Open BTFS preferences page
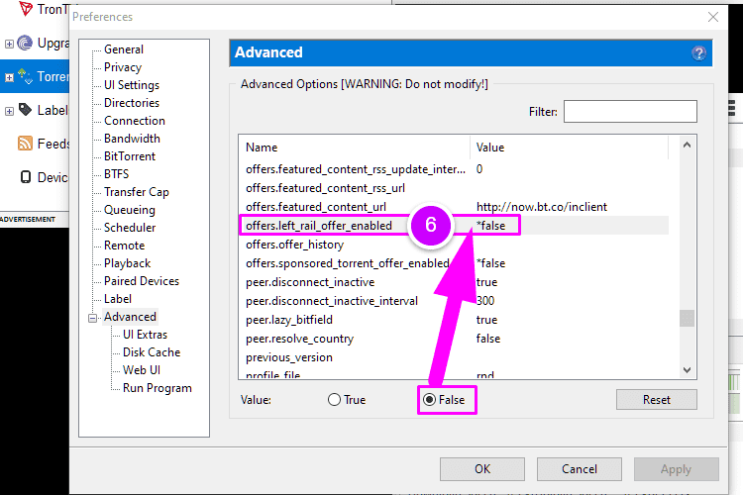This screenshot has width=743, height=495. click(117, 174)
